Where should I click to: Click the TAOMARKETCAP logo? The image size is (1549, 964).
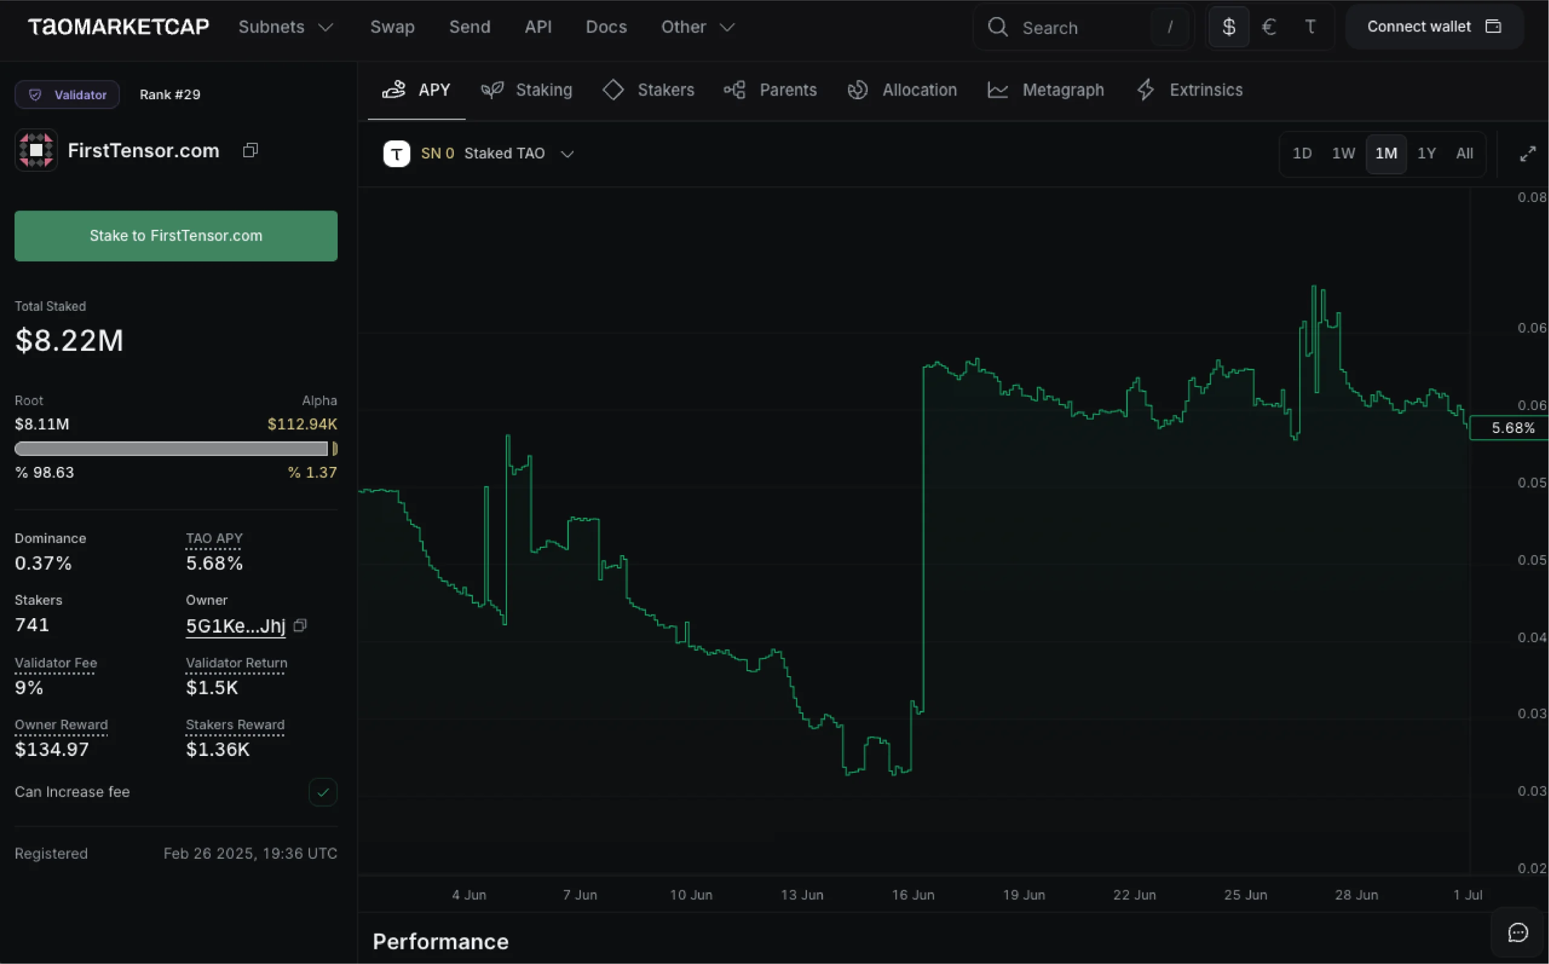point(118,27)
